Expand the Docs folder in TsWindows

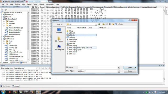4,41
